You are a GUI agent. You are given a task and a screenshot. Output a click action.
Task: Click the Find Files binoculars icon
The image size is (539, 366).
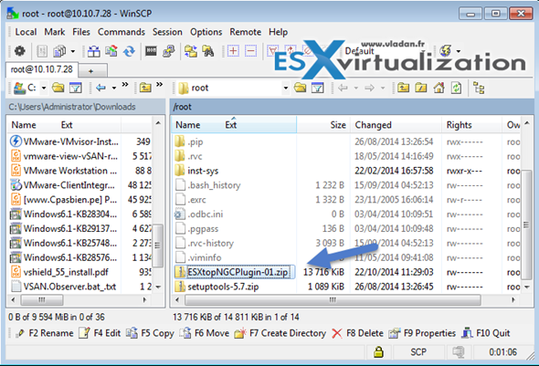[208, 51]
